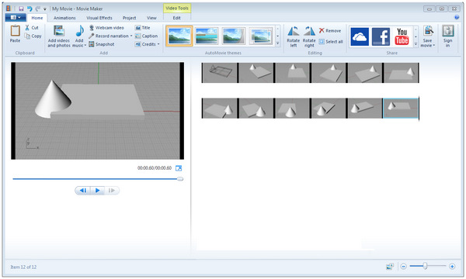Click the 00:00.60/00:00.60 time readout
Viewport: 466px width, 279px height.
pyautogui.click(x=155, y=168)
